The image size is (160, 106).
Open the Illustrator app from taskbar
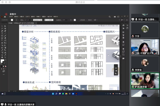pyautogui.click(x=76, y=94)
